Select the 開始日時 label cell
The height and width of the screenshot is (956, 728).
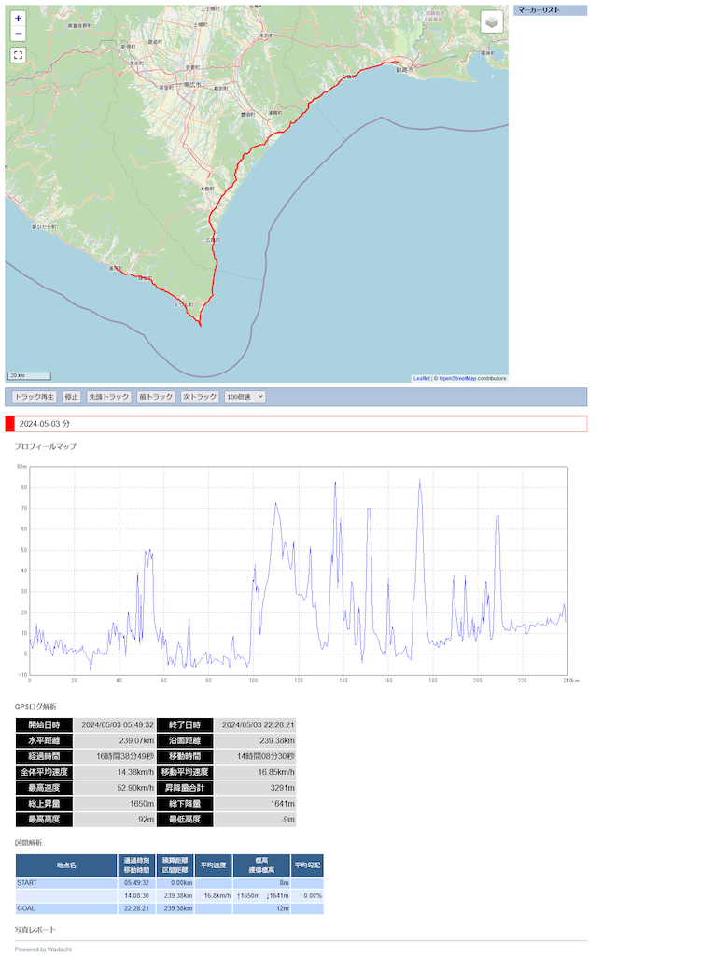(x=44, y=725)
